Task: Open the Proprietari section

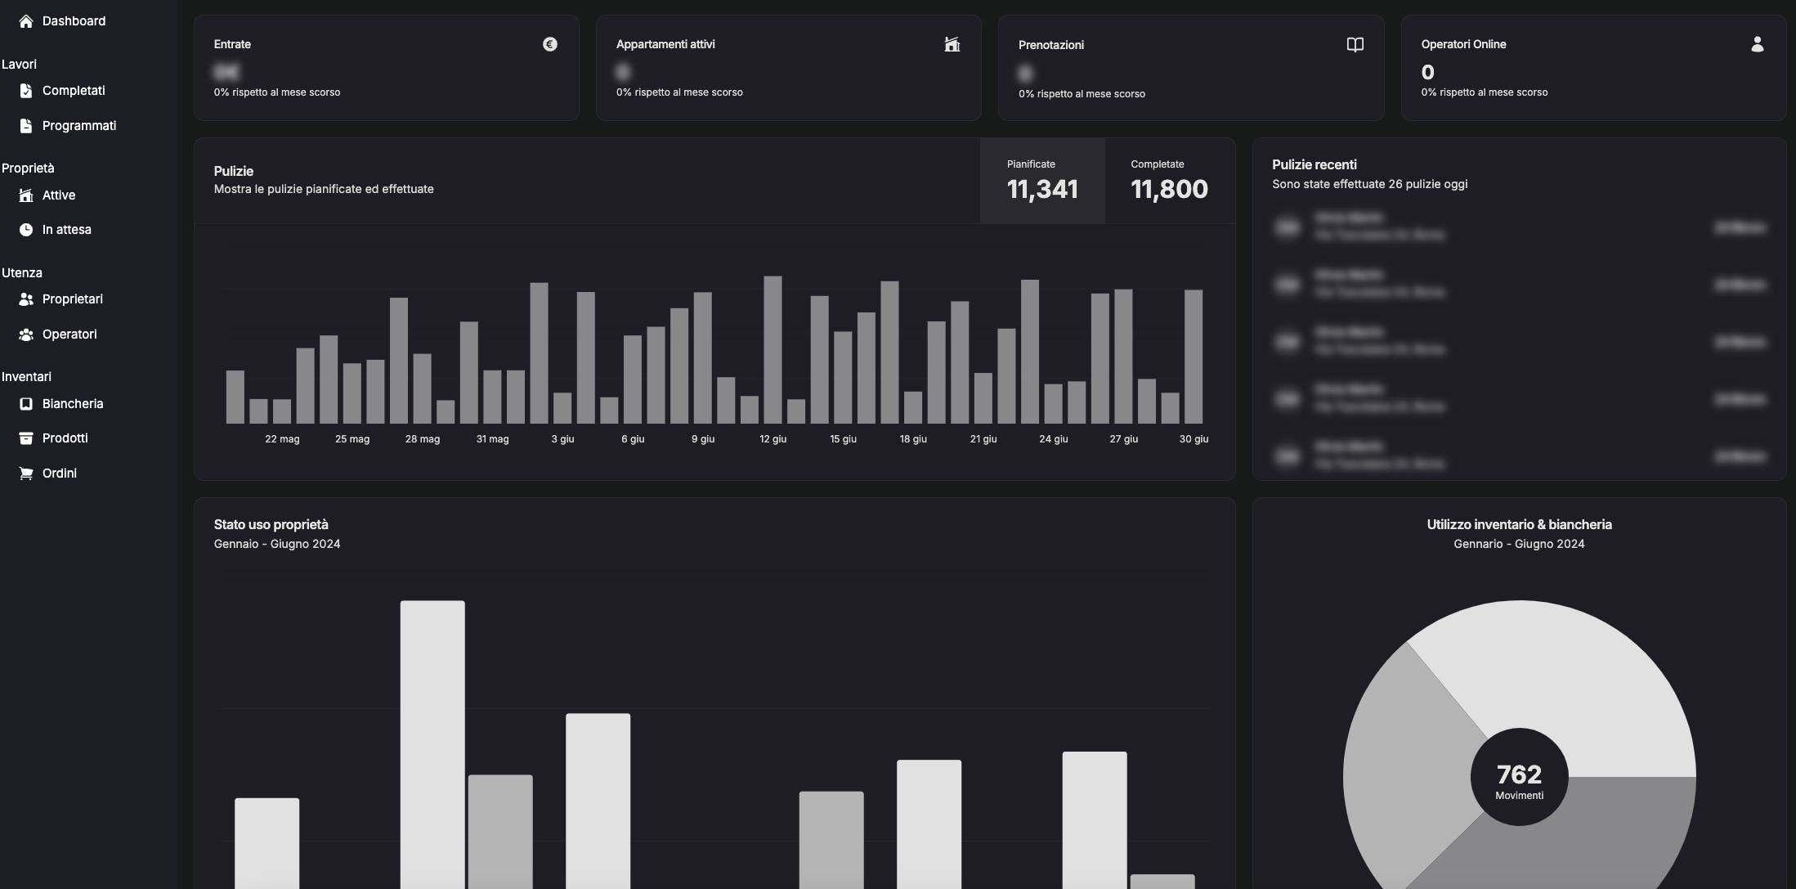Action: pyautogui.click(x=73, y=299)
